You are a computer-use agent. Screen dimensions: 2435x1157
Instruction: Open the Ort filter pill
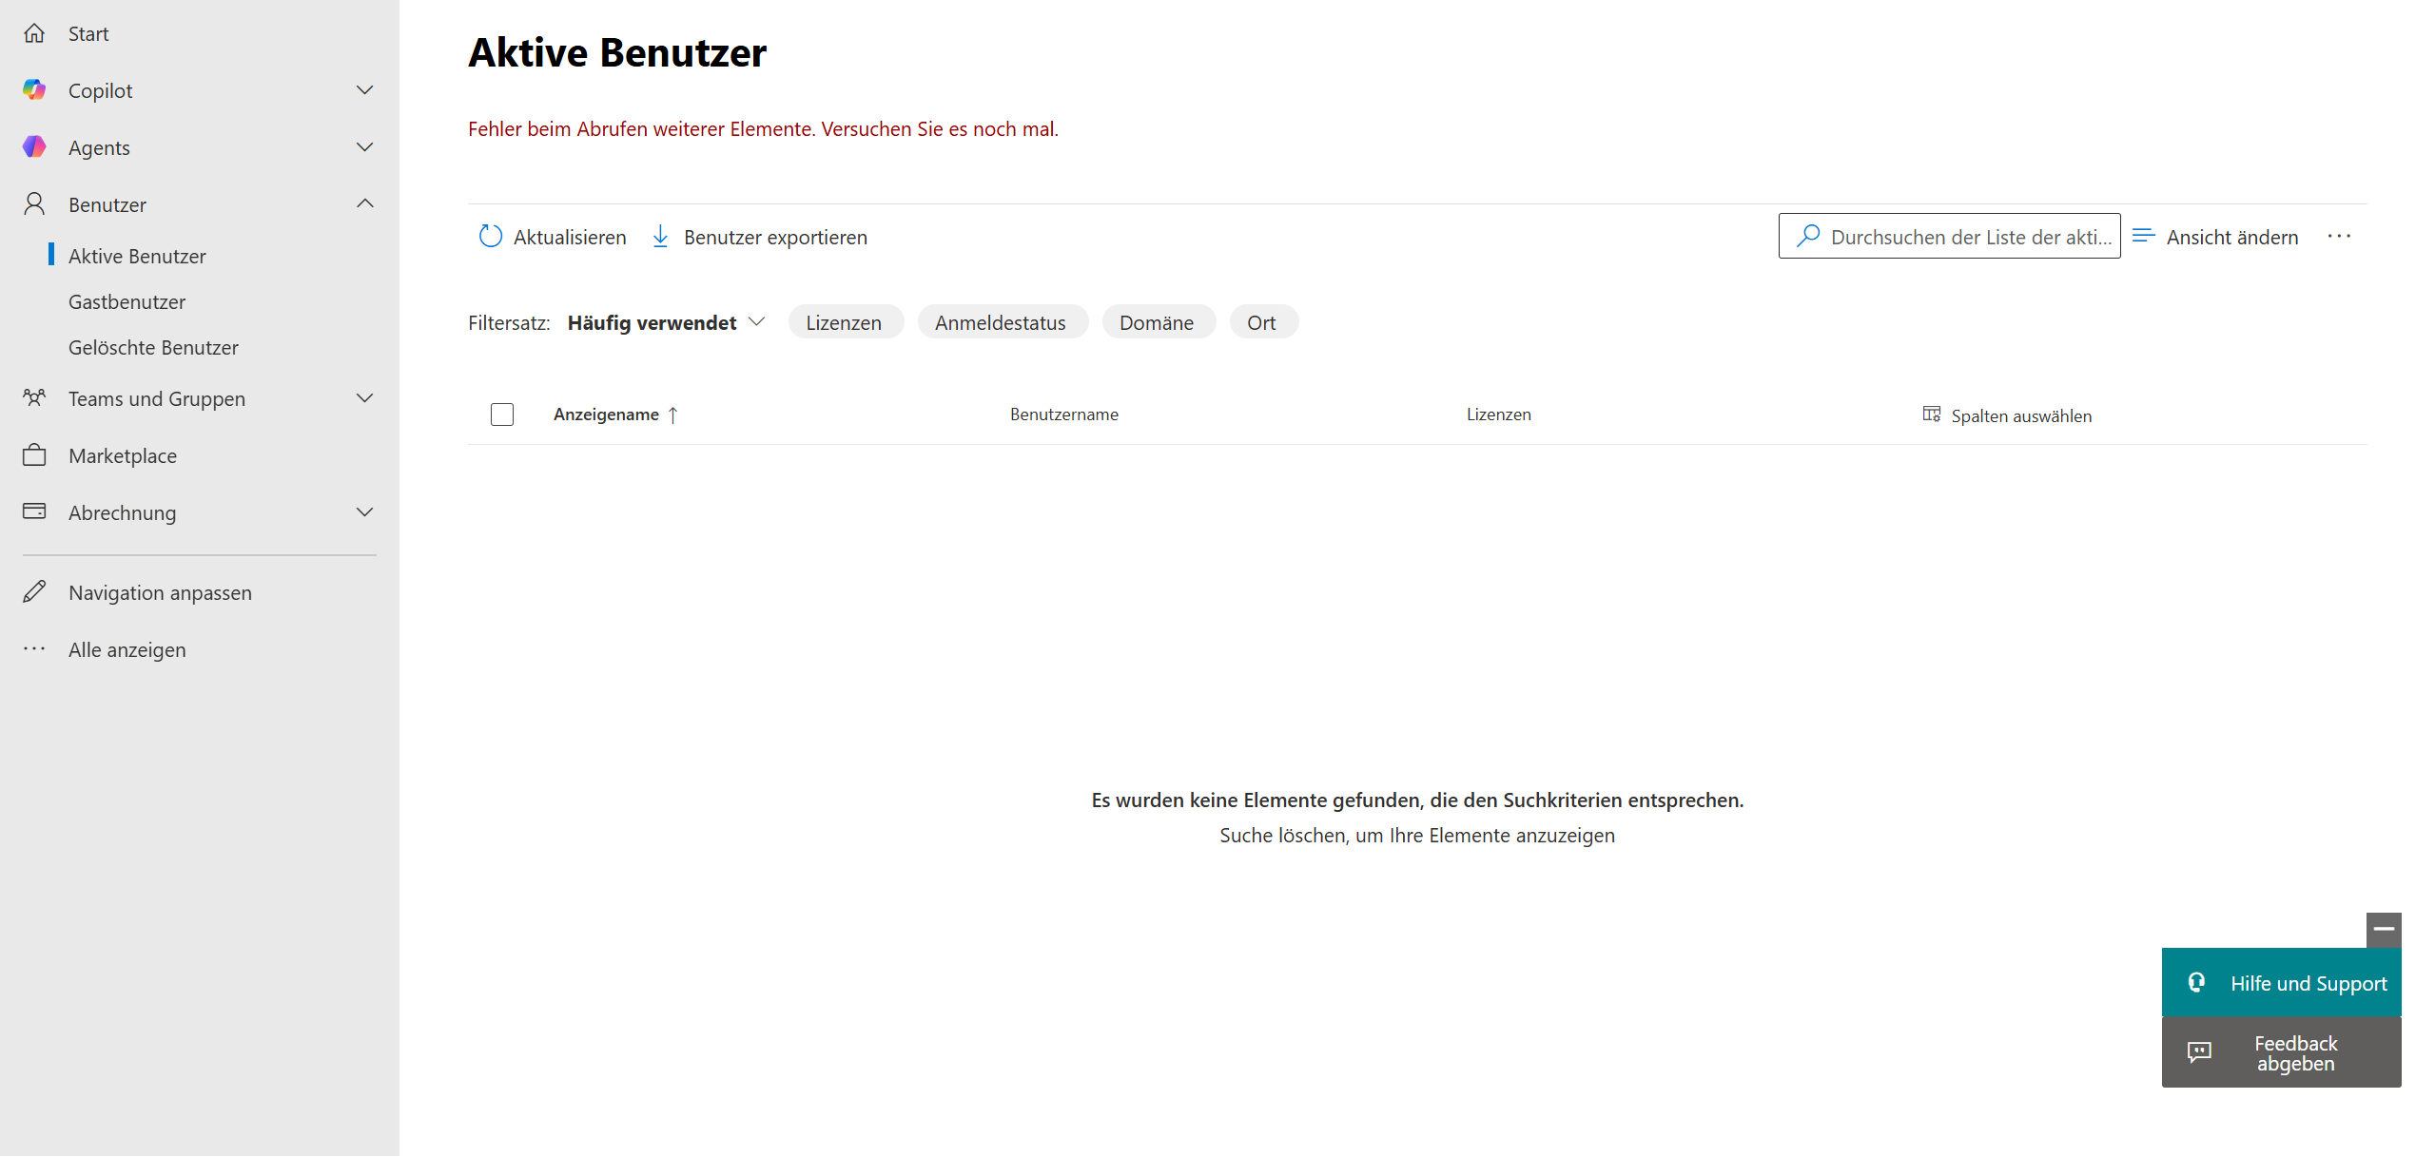(x=1262, y=322)
